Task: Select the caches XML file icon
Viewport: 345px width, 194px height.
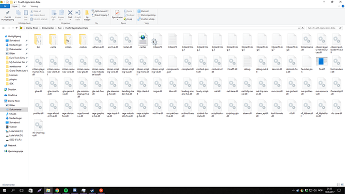Action: click(x=143, y=39)
